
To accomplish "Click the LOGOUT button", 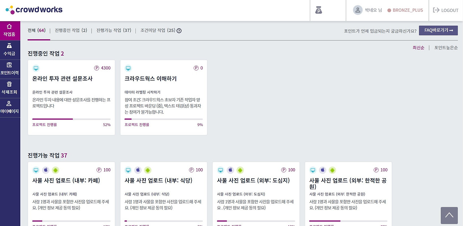I will 446,10.
